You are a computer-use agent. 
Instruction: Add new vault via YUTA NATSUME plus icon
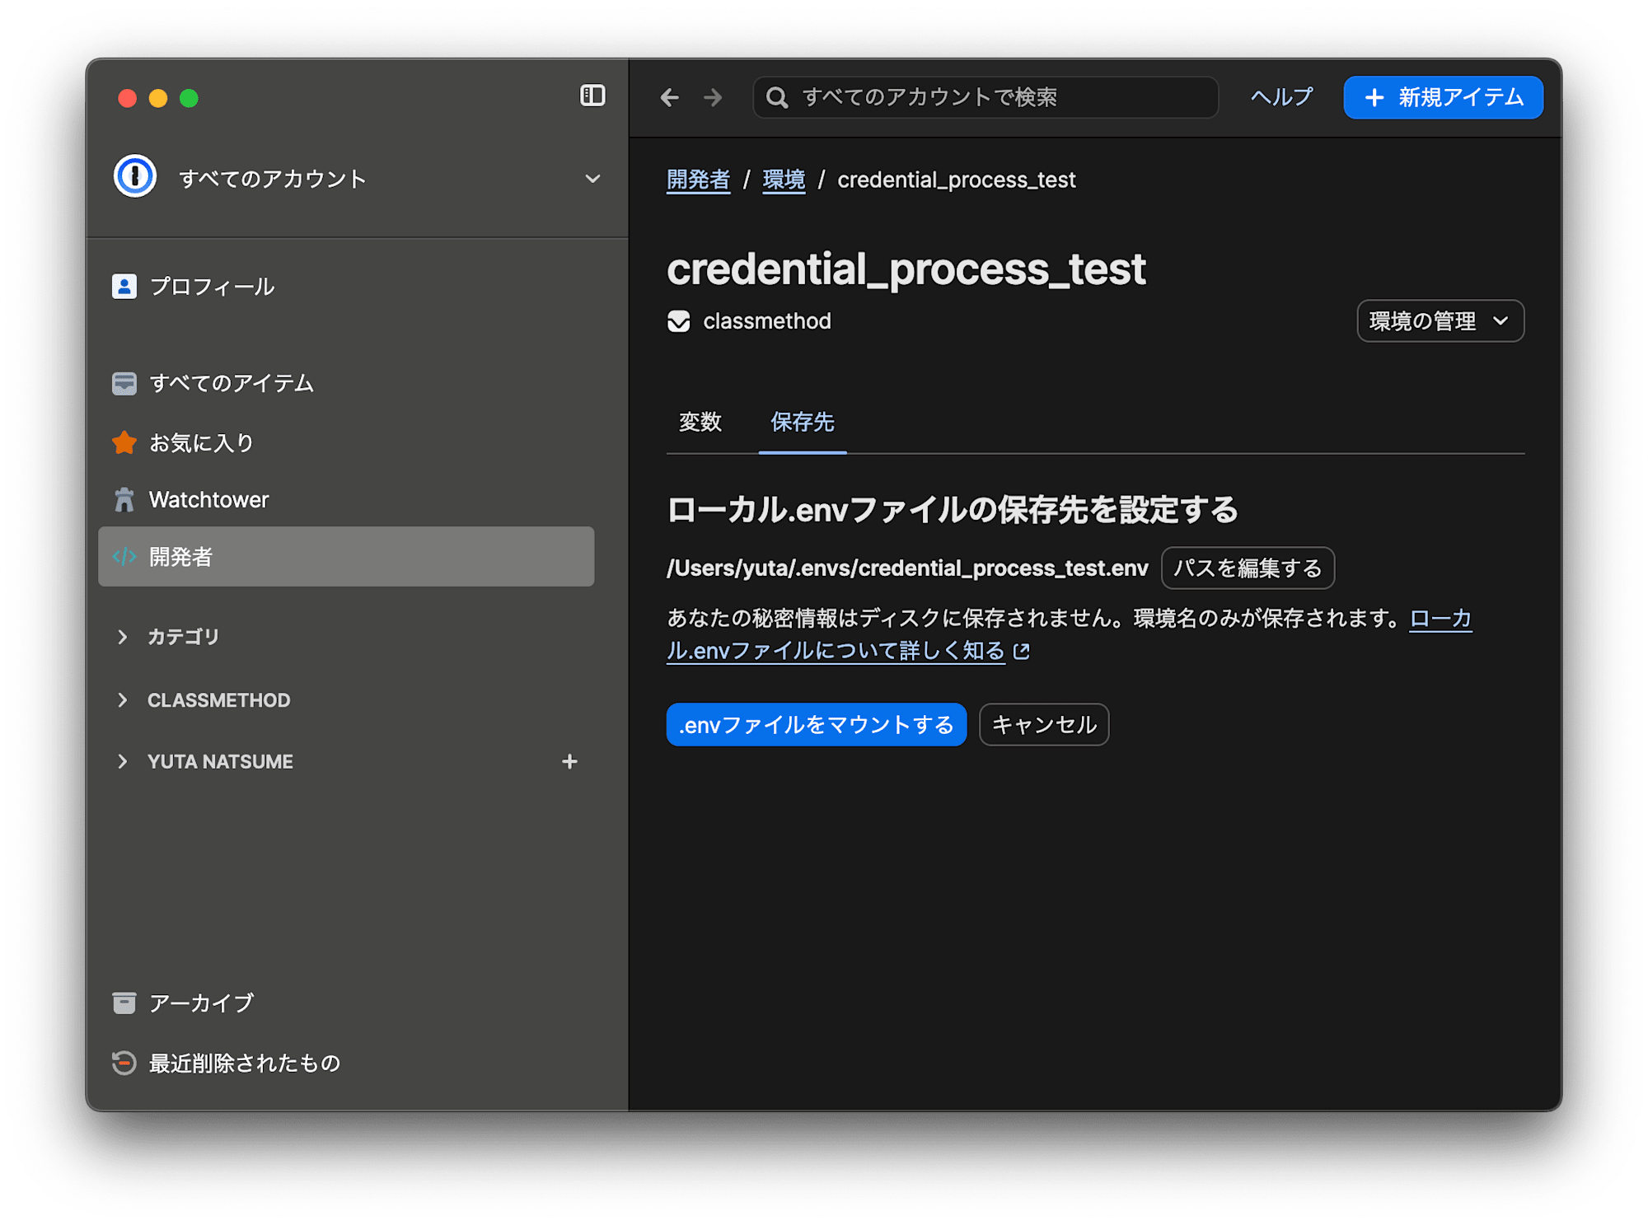569,761
